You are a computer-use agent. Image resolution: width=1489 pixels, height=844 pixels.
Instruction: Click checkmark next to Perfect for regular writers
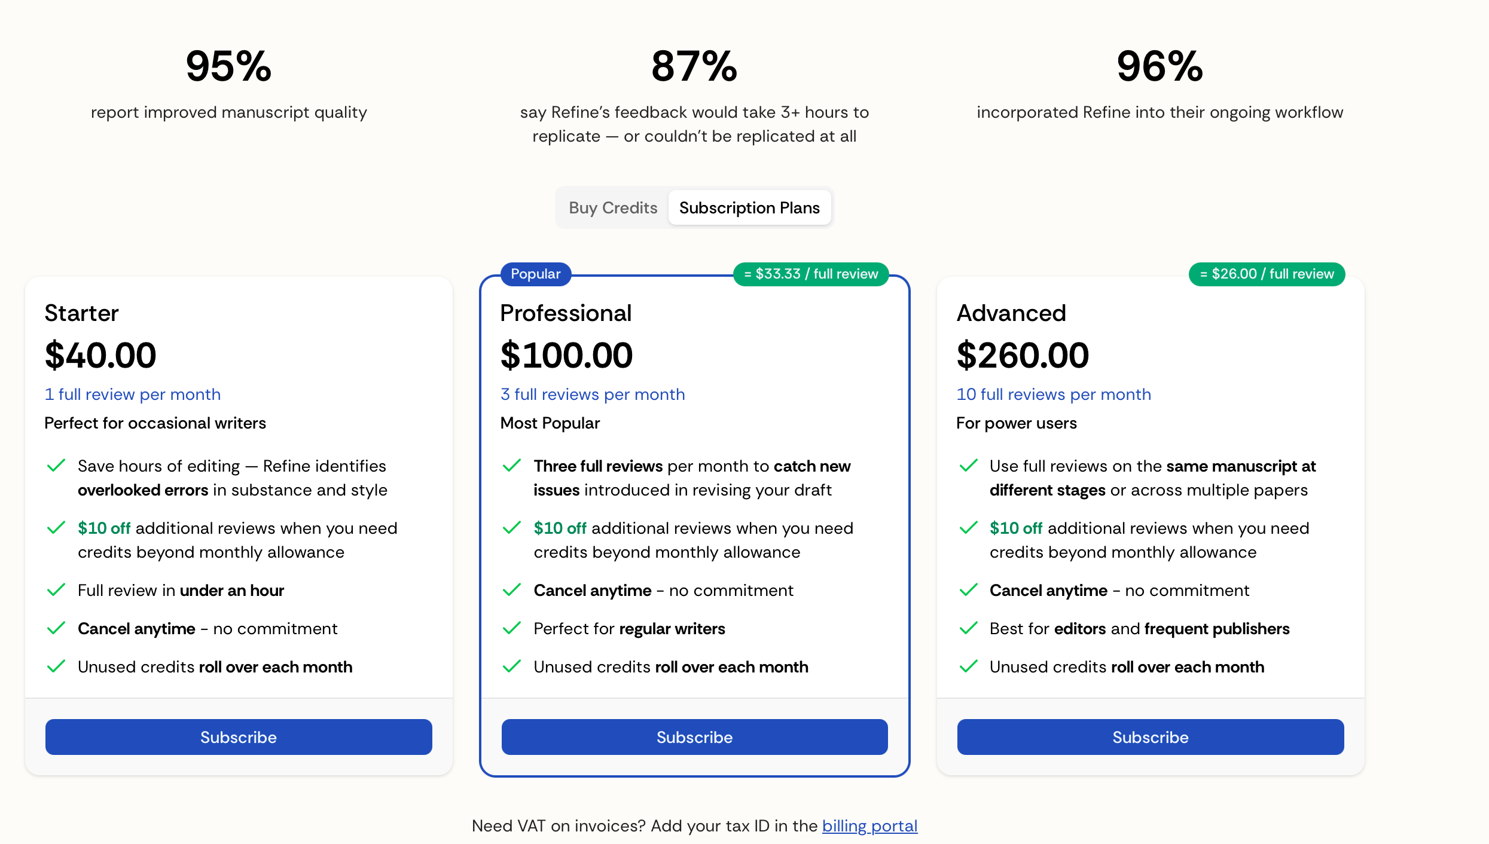(x=512, y=628)
